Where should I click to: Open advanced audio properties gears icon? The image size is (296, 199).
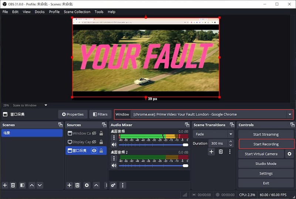point(113,185)
